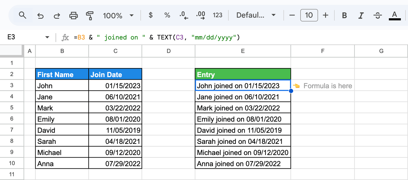The width and height of the screenshot is (408, 180).
Task: Click the Redo arrow icon
Action: coord(57,16)
